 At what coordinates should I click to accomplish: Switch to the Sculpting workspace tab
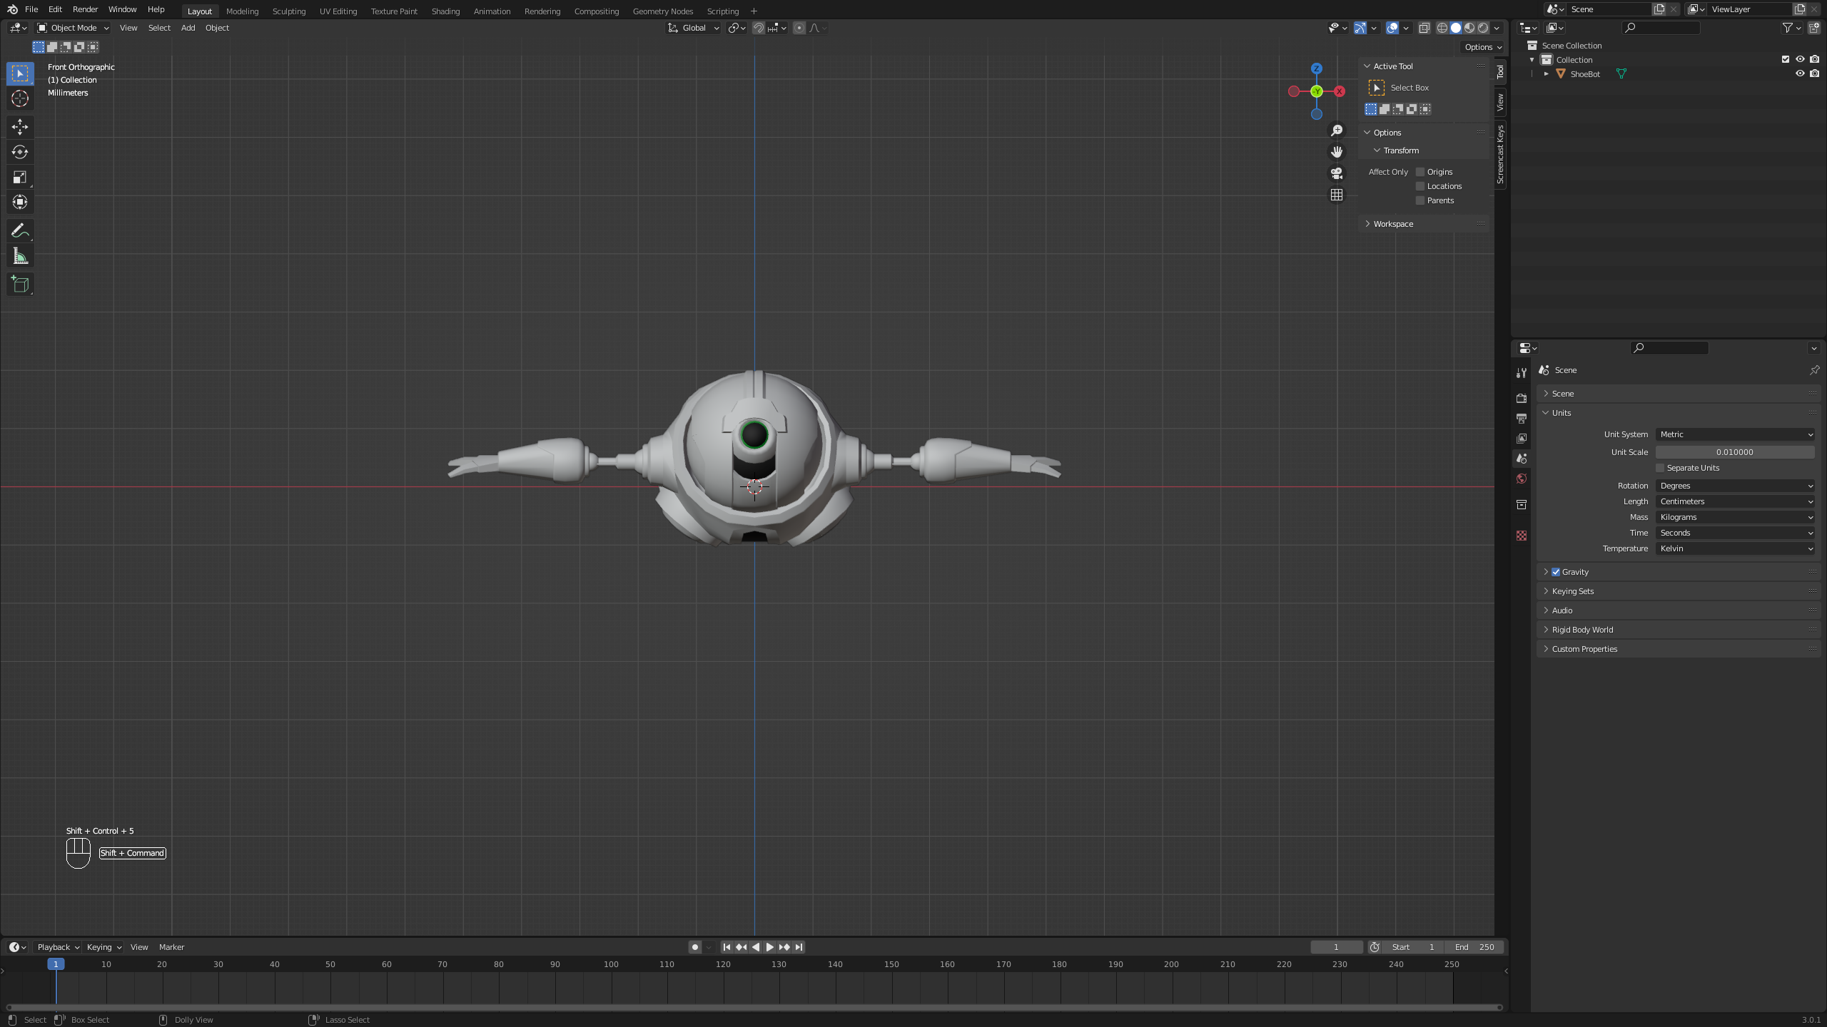click(x=288, y=11)
